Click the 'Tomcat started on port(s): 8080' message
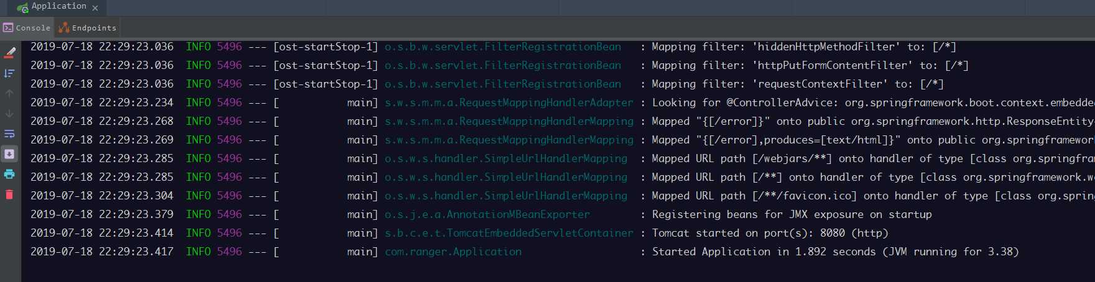1095x282 pixels. 770,233
